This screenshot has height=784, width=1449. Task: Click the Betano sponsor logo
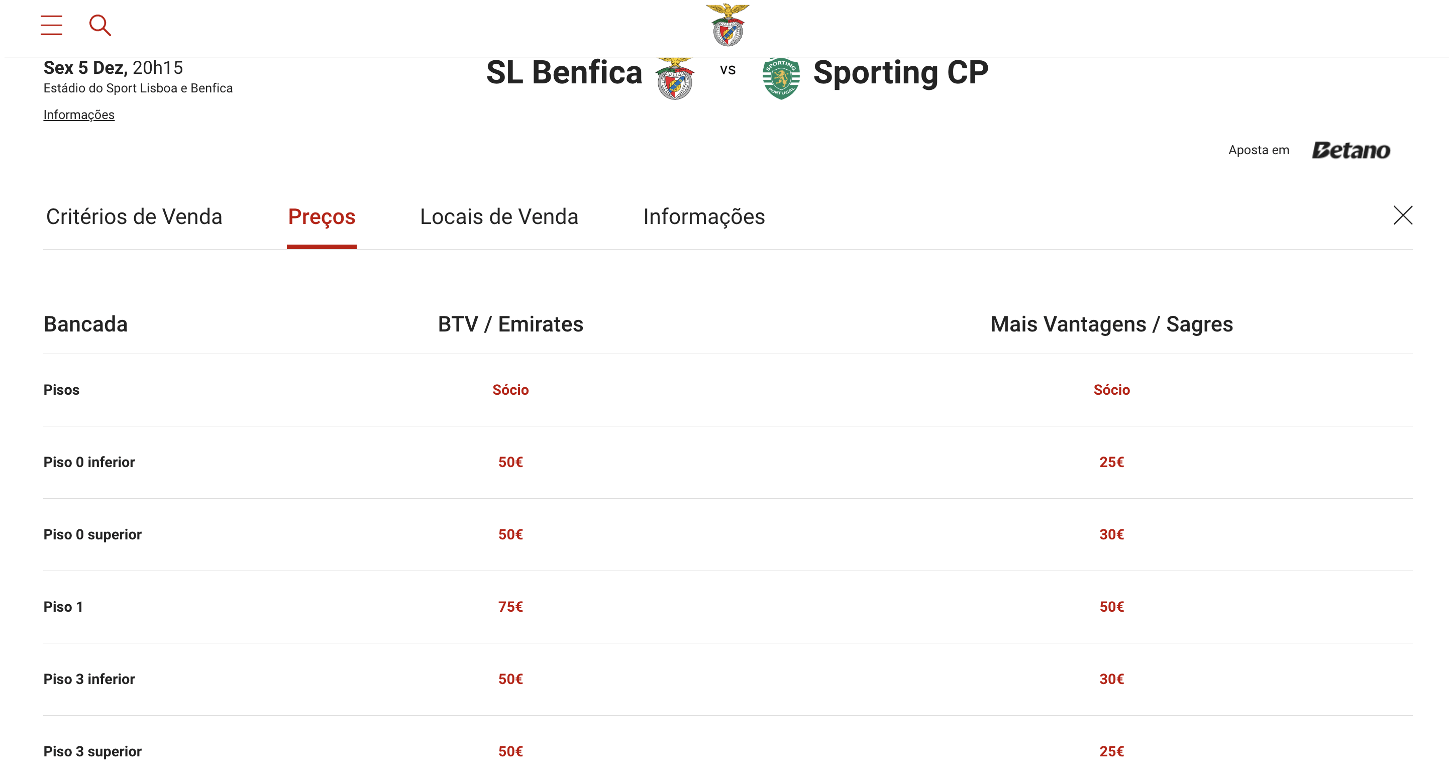click(x=1351, y=150)
